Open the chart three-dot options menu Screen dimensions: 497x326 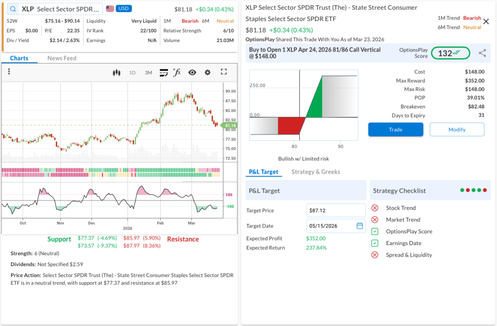click(x=9, y=72)
